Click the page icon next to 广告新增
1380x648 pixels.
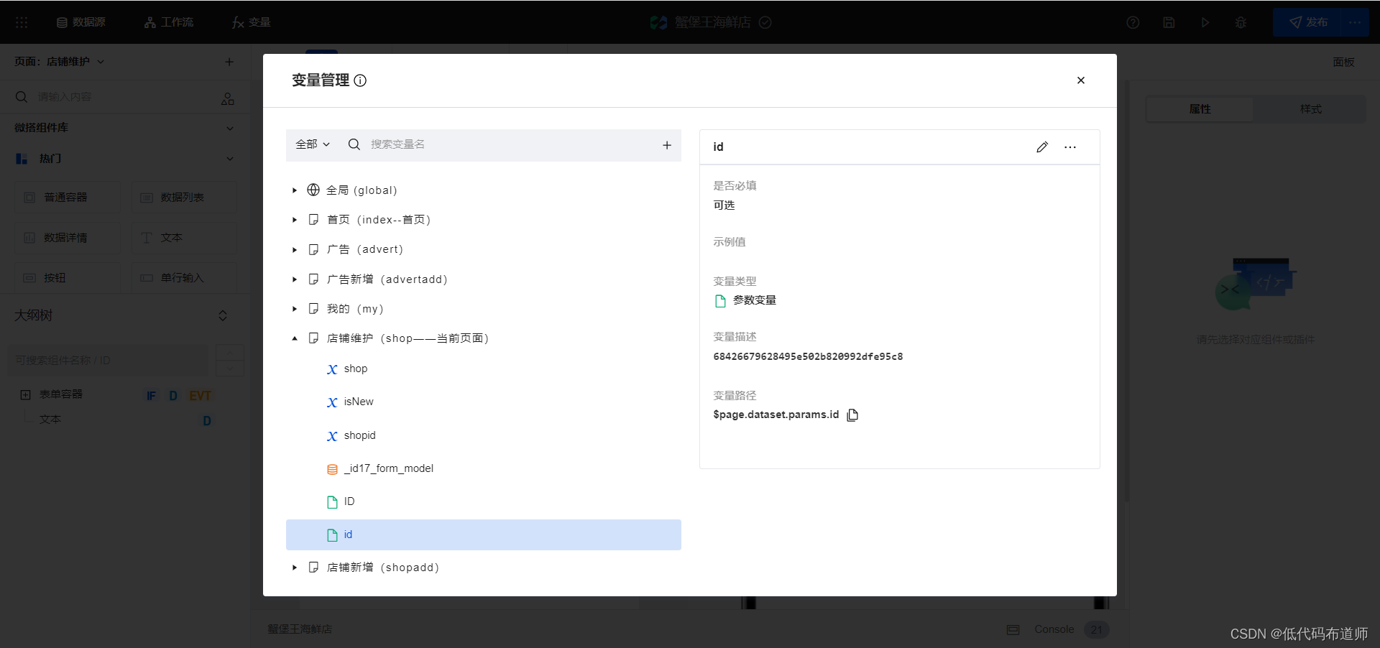(x=313, y=279)
